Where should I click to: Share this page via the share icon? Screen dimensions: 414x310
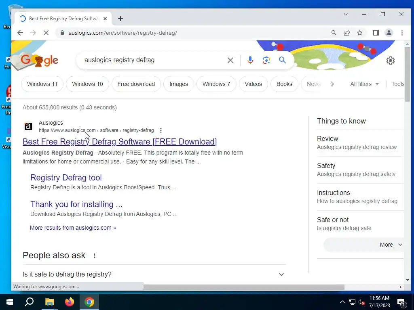click(346, 33)
